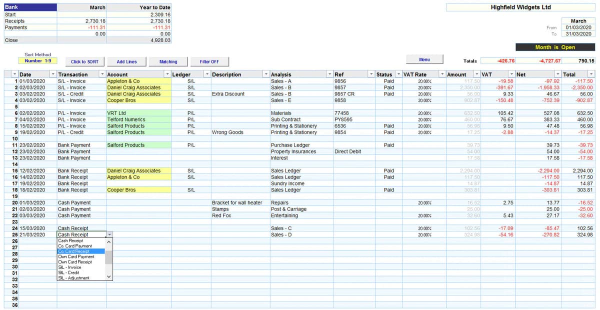Select the 'Highfield Widgets Ltd' company name cell
The image size is (600, 310).
click(520, 7)
